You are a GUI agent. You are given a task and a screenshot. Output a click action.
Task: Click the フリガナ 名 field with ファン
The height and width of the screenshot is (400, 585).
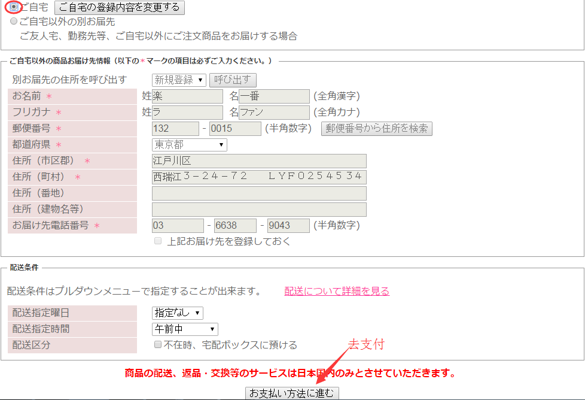click(274, 113)
